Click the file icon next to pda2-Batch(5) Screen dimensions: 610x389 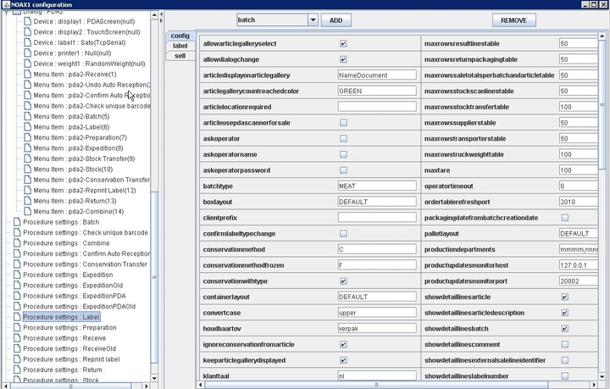[27, 116]
